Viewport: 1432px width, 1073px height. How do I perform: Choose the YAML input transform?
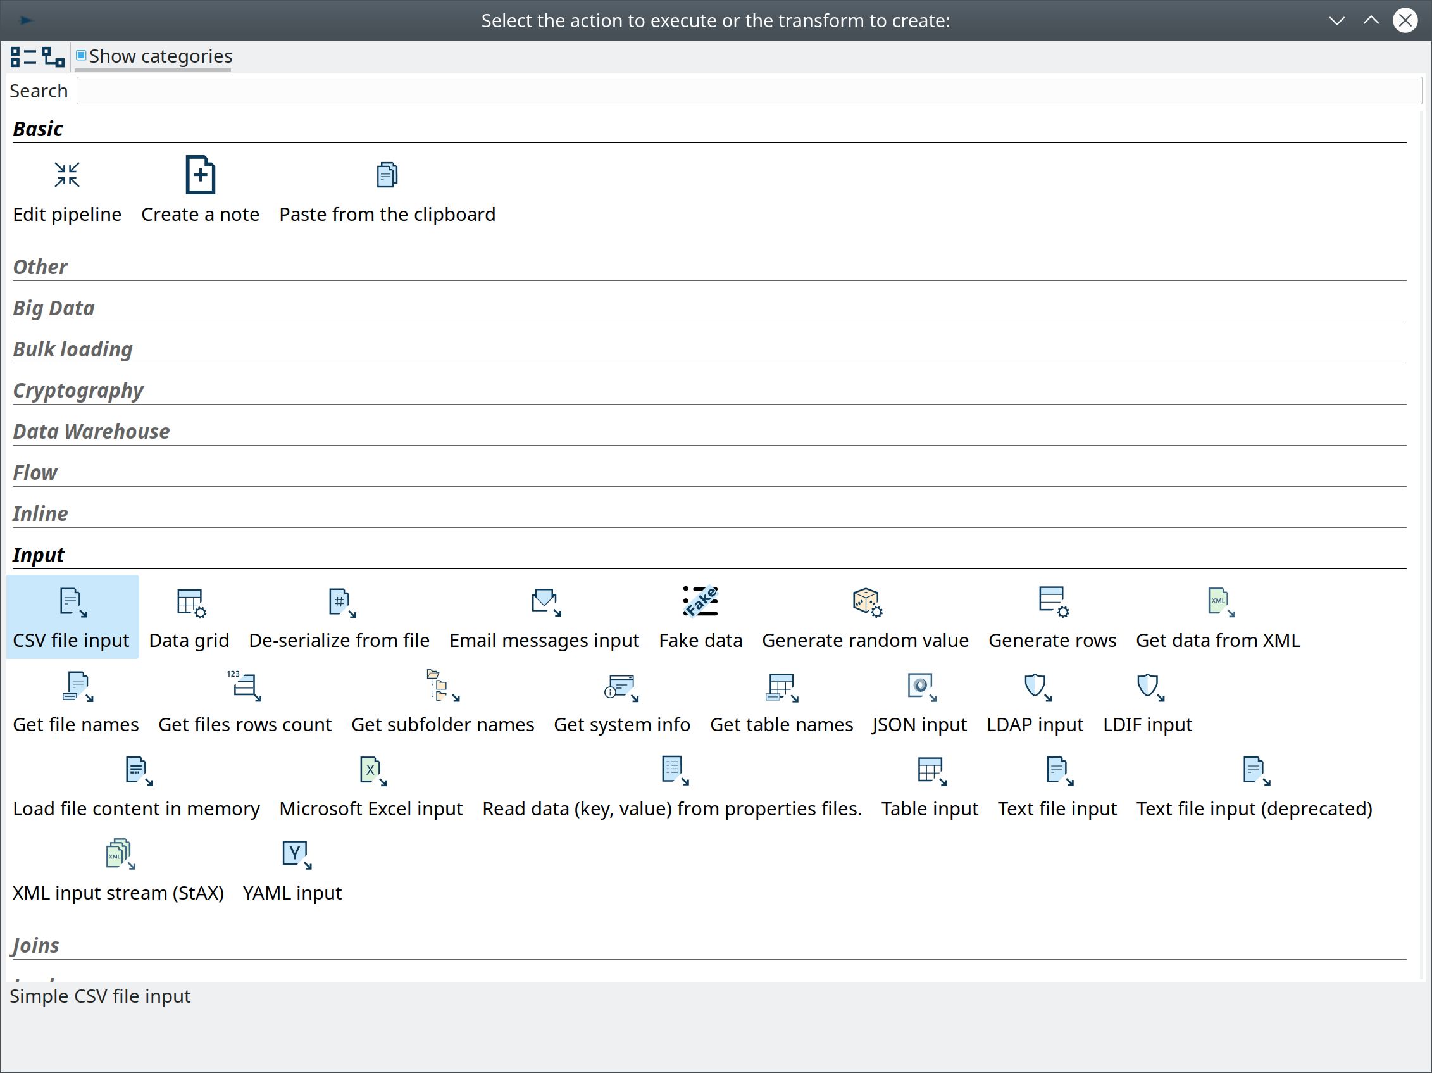pos(294,854)
